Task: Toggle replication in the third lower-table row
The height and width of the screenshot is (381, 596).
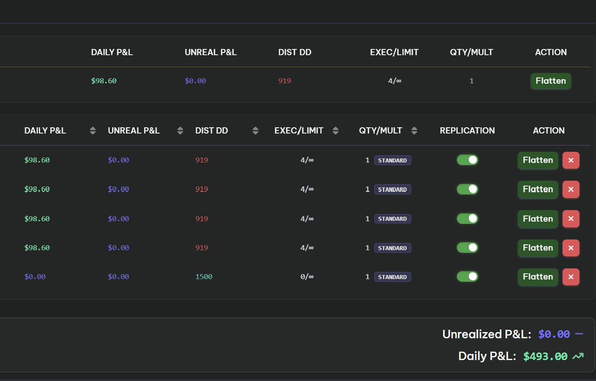Action: coord(467,218)
